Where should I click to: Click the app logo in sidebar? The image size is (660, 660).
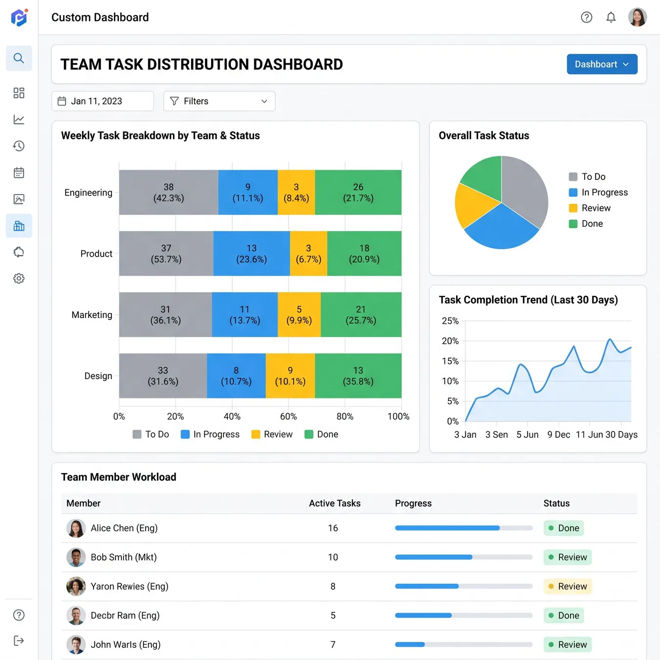[19, 18]
